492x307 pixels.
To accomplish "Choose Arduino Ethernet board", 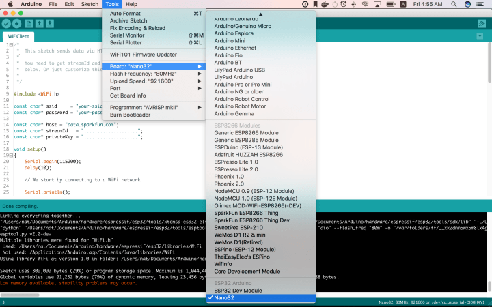I will tap(261, 48).
